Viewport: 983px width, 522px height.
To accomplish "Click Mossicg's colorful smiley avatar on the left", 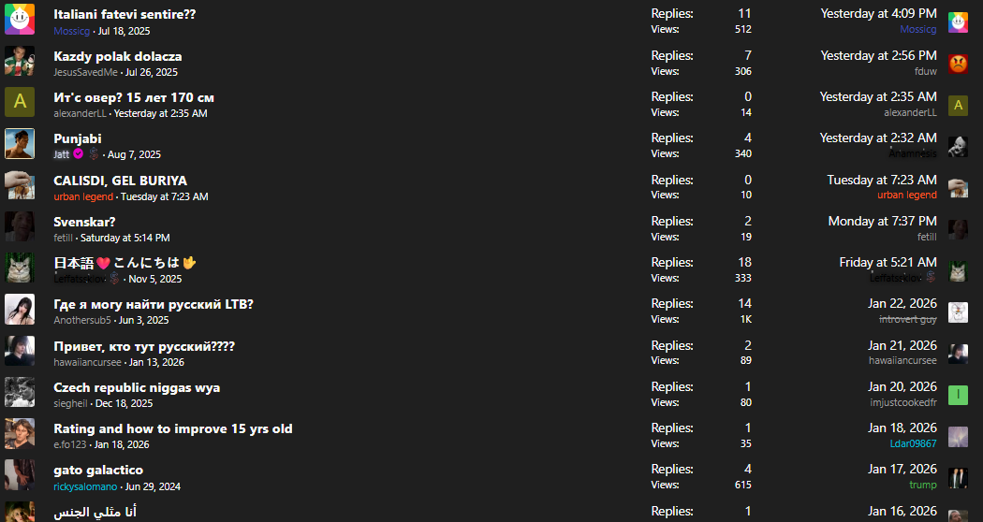I will pos(20,20).
